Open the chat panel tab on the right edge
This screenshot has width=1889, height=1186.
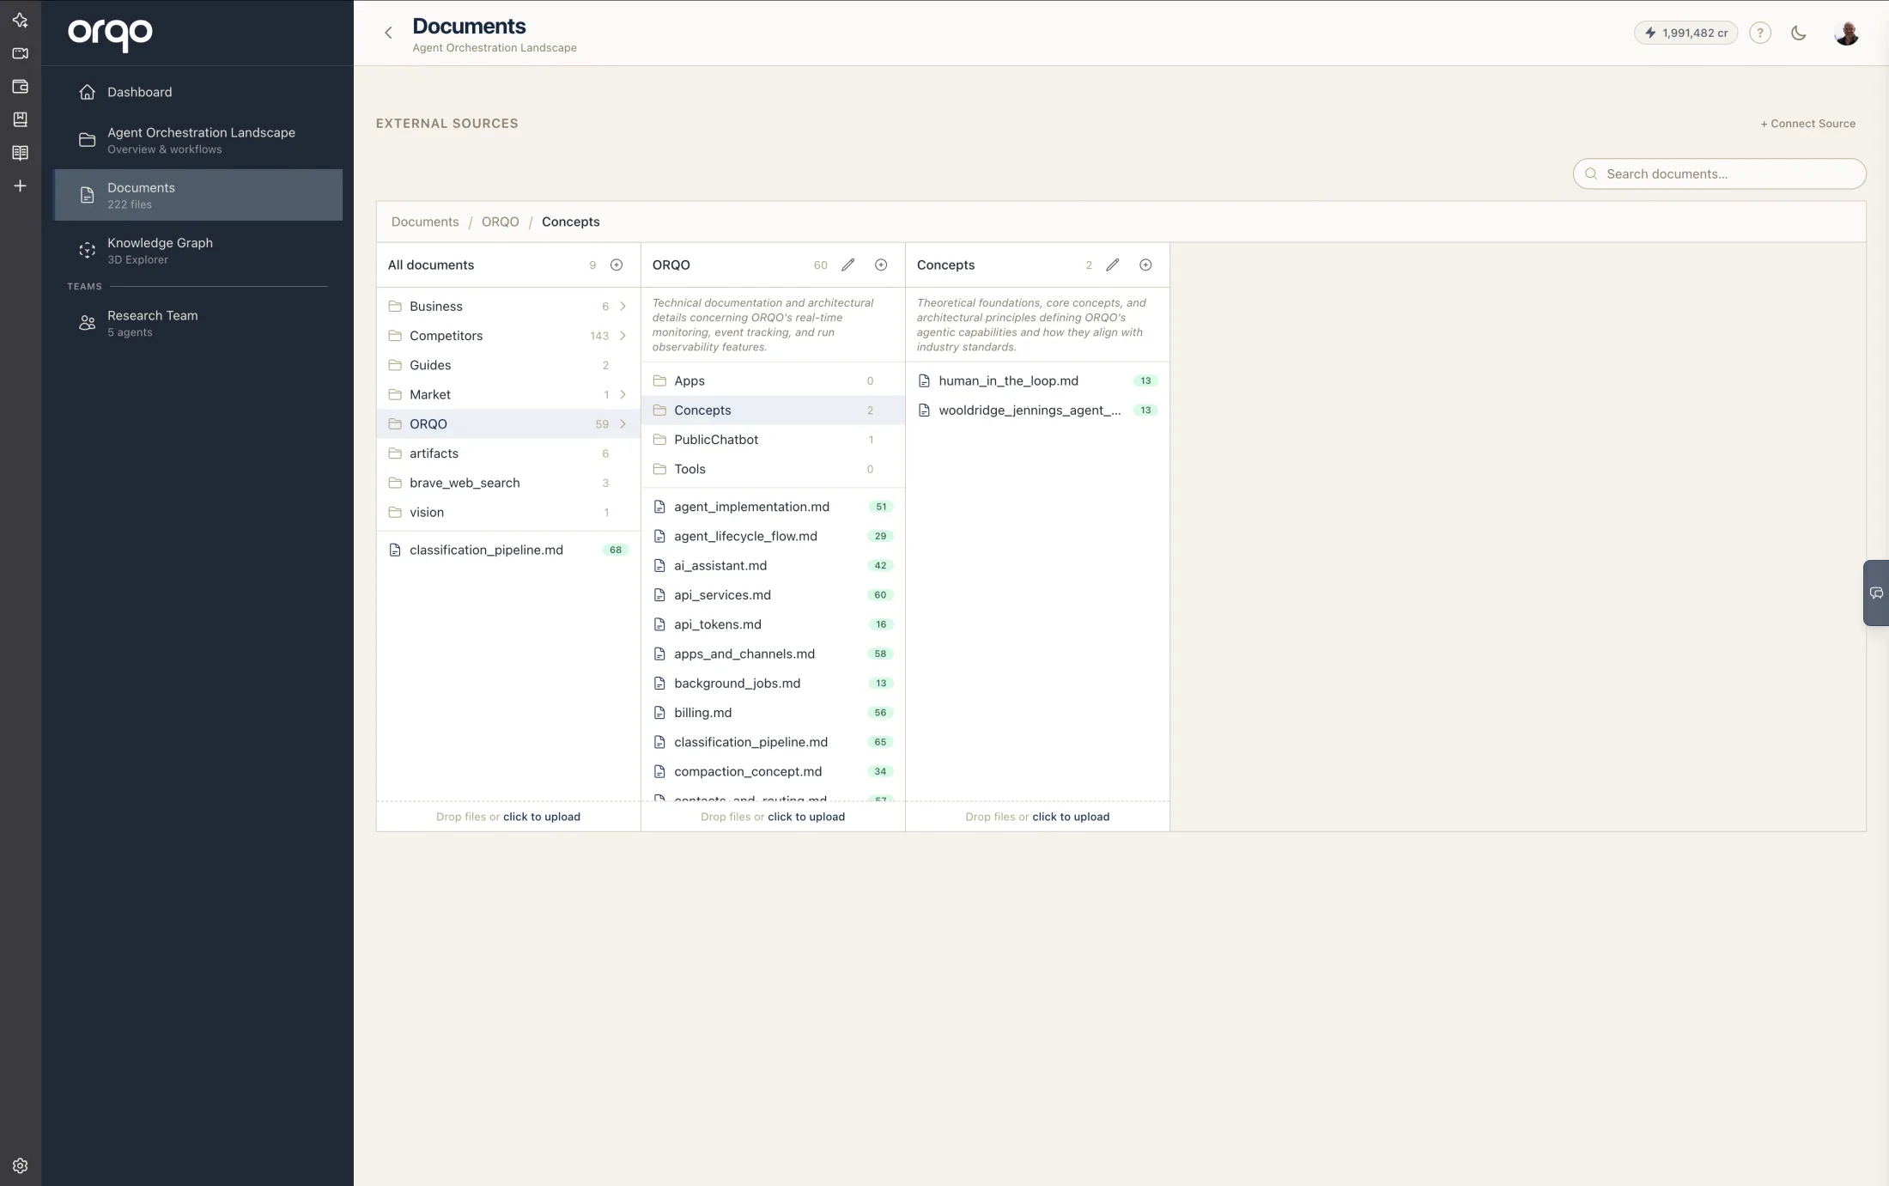pos(1876,593)
